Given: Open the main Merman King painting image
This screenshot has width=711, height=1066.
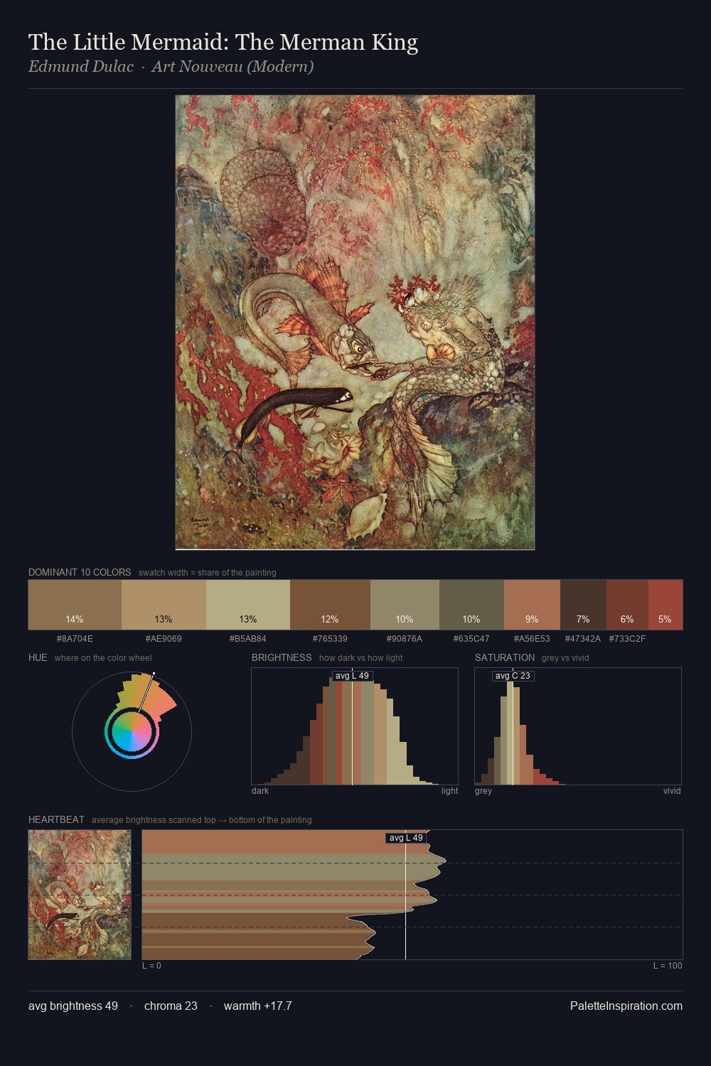Looking at the screenshot, I should (x=355, y=323).
